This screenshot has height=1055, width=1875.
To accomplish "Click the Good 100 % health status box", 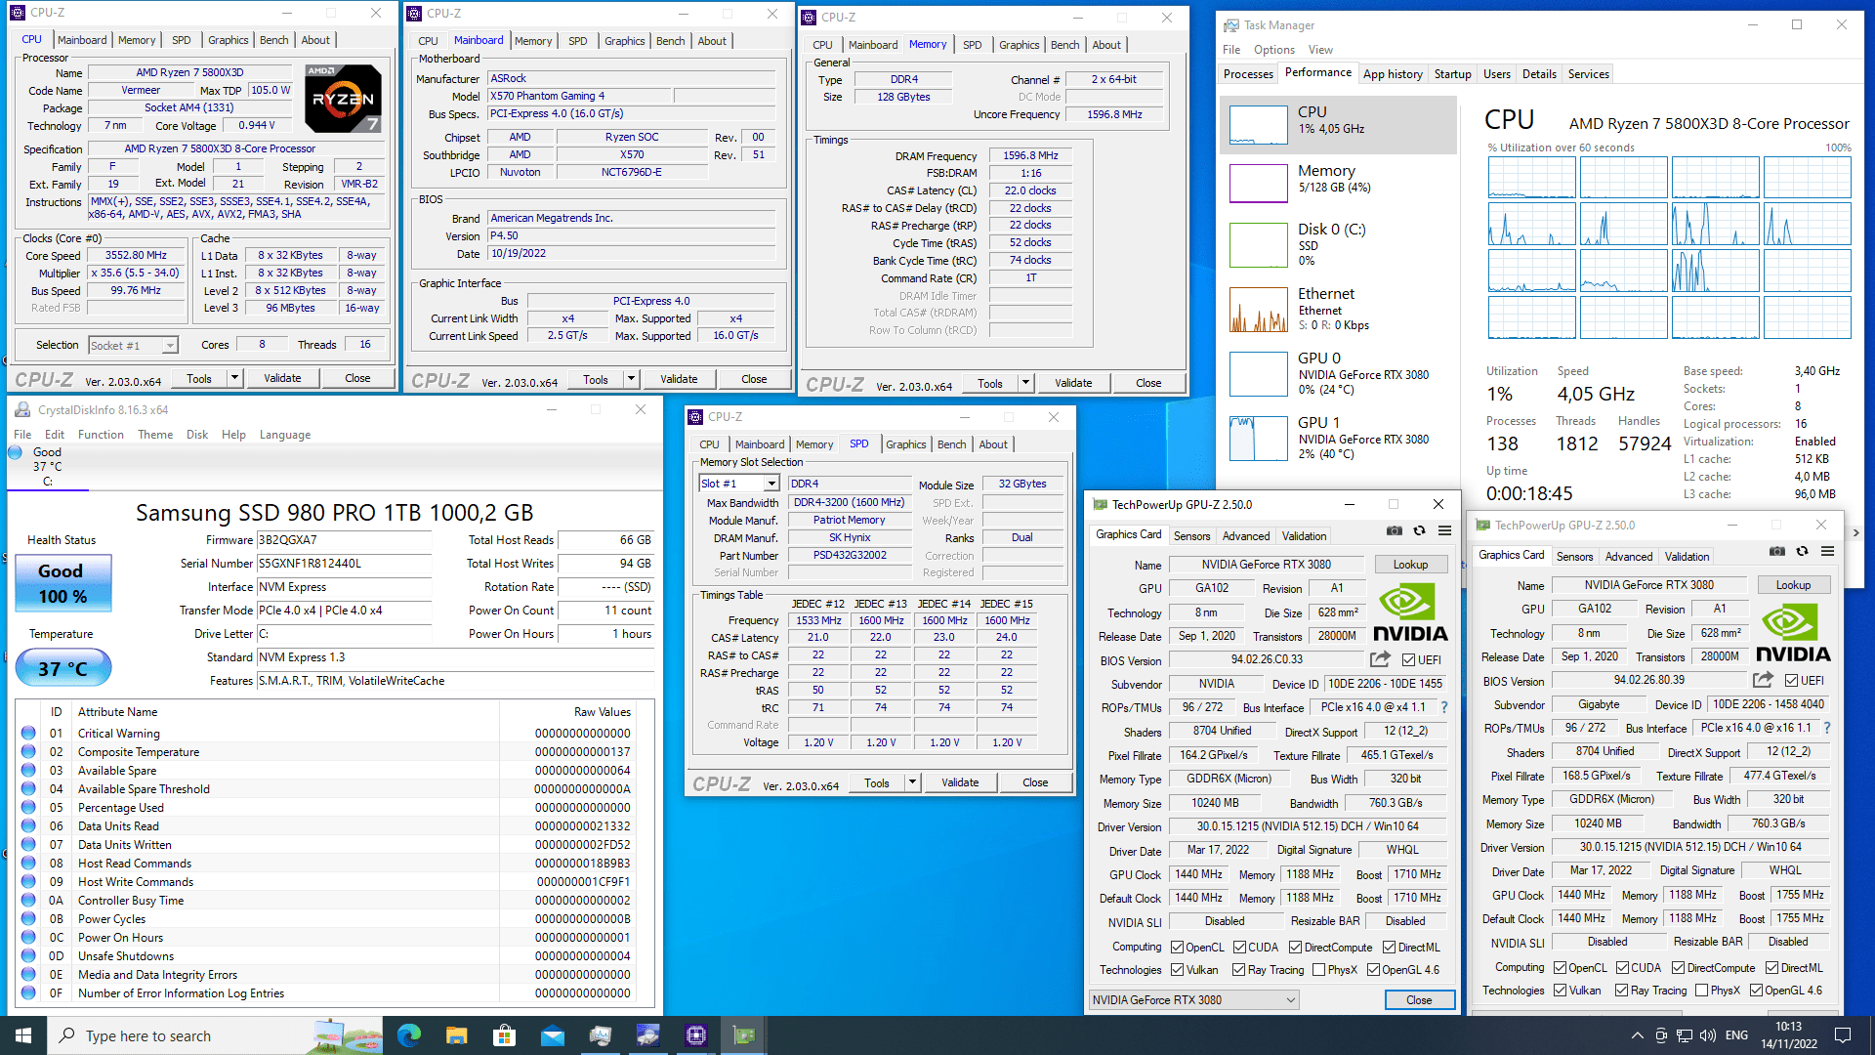I will click(x=62, y=583).
